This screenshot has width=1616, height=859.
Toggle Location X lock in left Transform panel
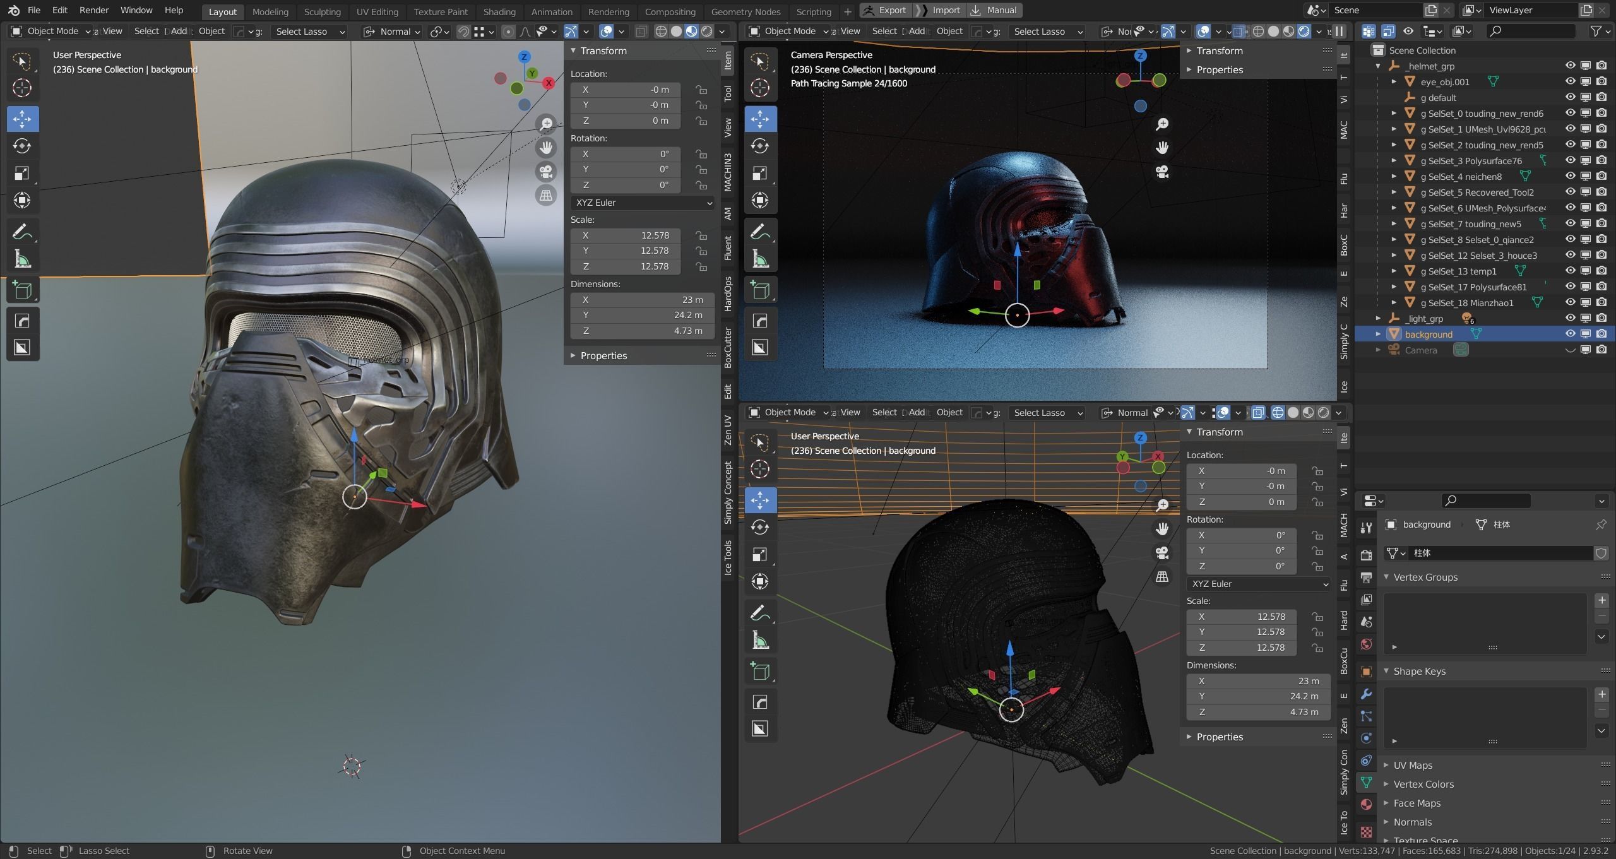(x=701, y=90)
